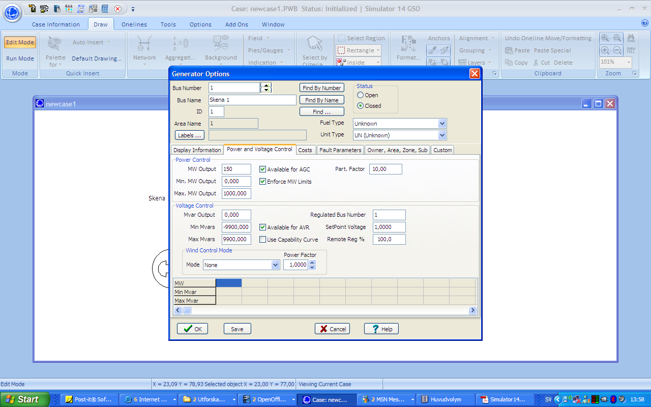Open the PowerWorld application orb menu
The image size is (651, 407).
(13, 12)
